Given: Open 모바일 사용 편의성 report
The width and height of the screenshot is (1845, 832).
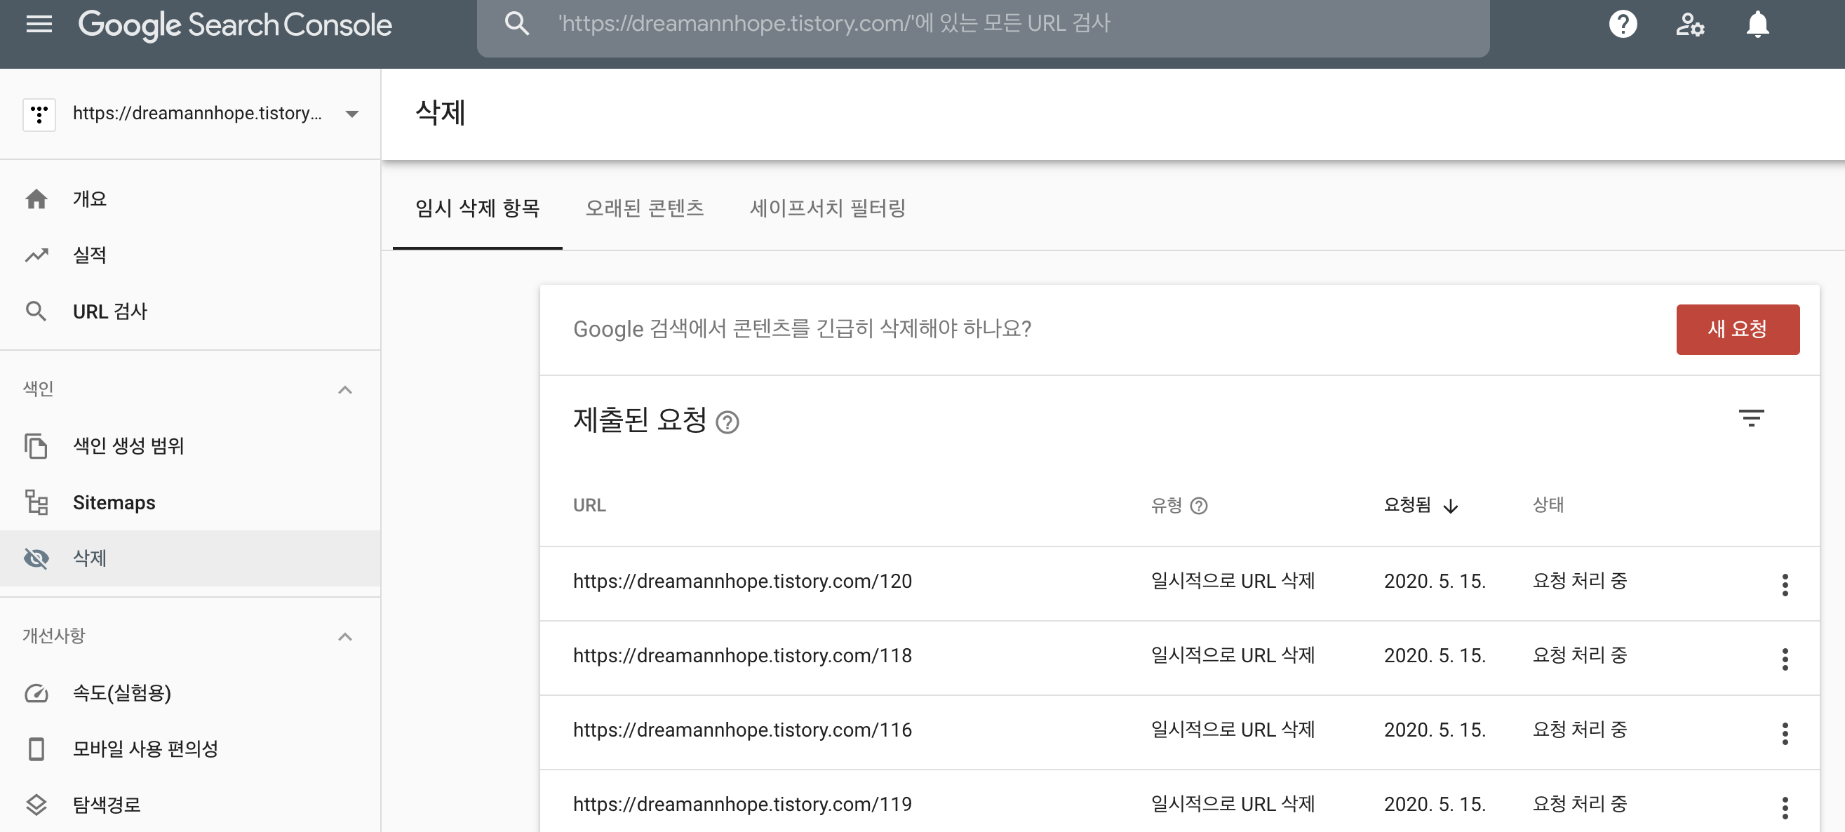Looking at the screenshot, I should pyautogui.click(x=190, y=749).
